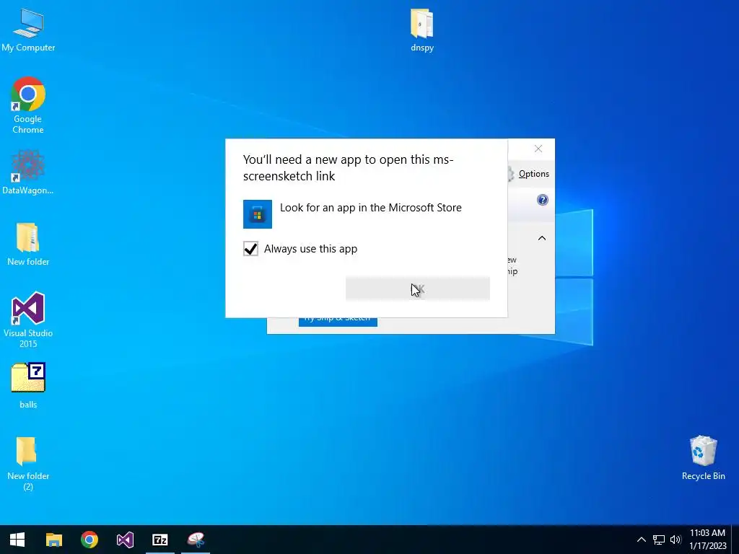The width and height of the screenshot is (739, 554).
Task: Show hidden system tray icons
Action: (641, 540)
